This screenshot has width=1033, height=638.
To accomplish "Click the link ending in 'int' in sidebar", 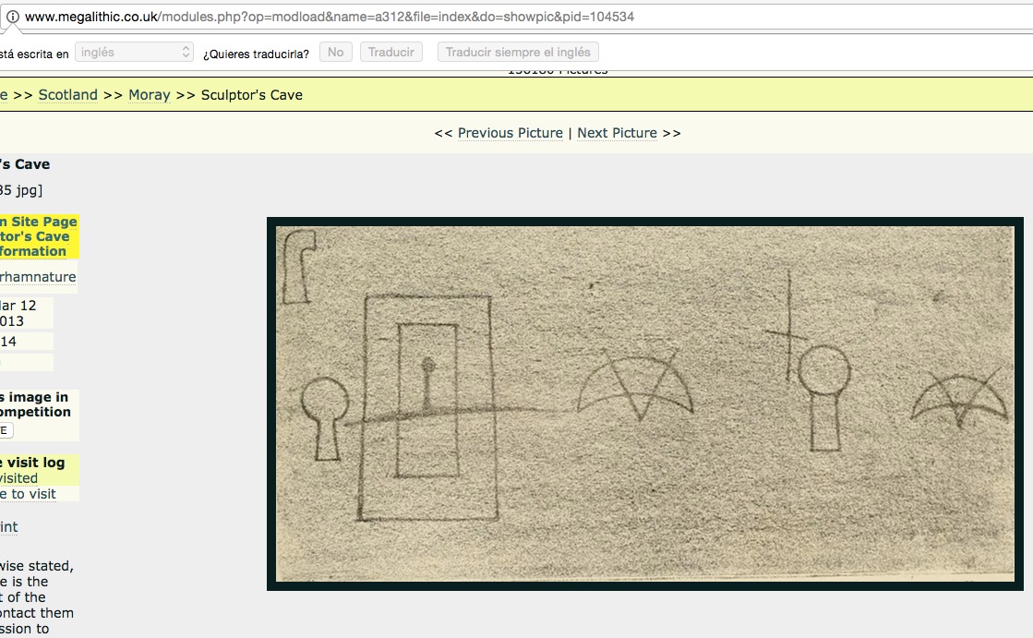I will [x=8, y=527].
